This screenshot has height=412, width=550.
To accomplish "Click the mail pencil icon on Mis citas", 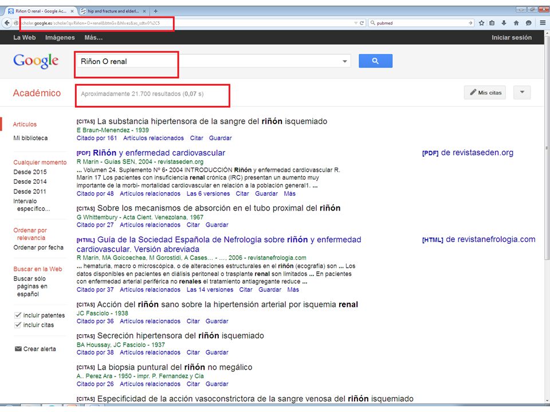I will tap(473, 92).
